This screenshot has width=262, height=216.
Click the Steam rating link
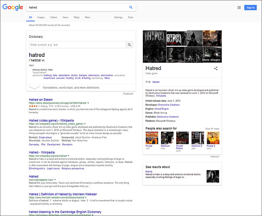point(156,82)
